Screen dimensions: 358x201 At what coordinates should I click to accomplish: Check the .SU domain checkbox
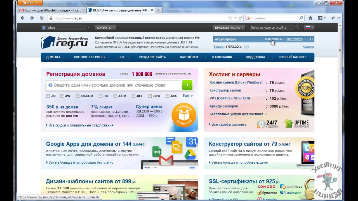[100, 96]
